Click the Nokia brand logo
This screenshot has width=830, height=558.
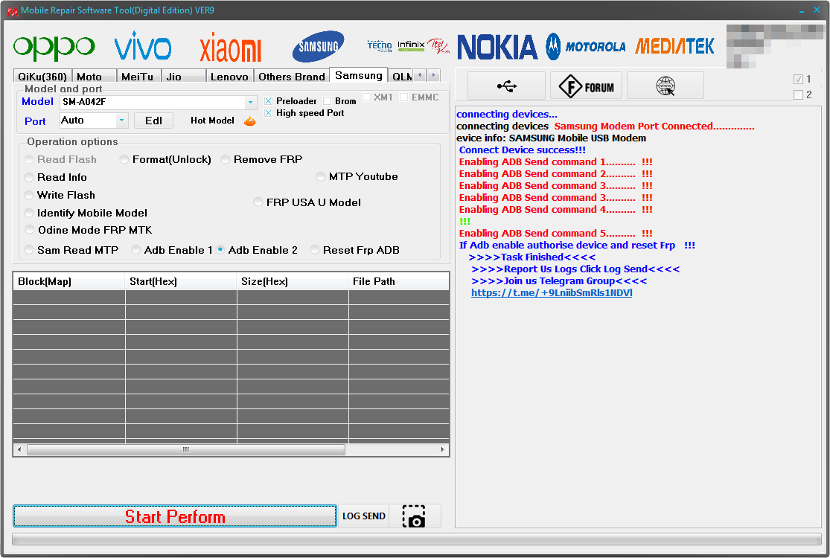497,47
